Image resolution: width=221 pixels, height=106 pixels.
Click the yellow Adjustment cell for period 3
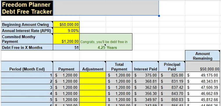[x=93, y=87]
